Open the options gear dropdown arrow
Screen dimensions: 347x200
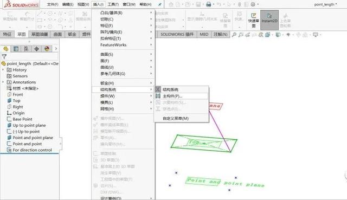[258, 4]
